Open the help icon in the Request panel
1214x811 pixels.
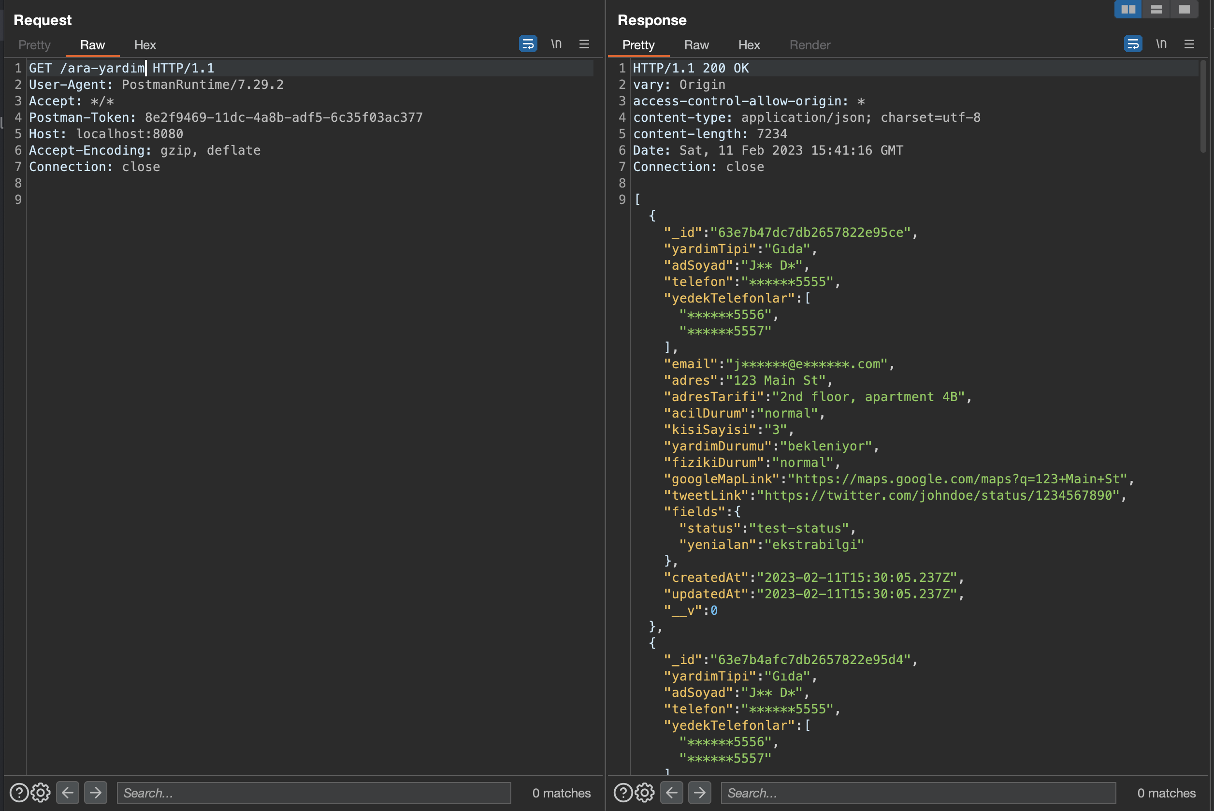[19, 792]
